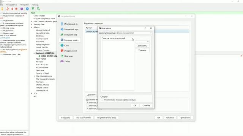Image resolution: width=243 pixels, height=136 pixels.
Task: Start recording with the red record icon
Action: coord(16,9)
